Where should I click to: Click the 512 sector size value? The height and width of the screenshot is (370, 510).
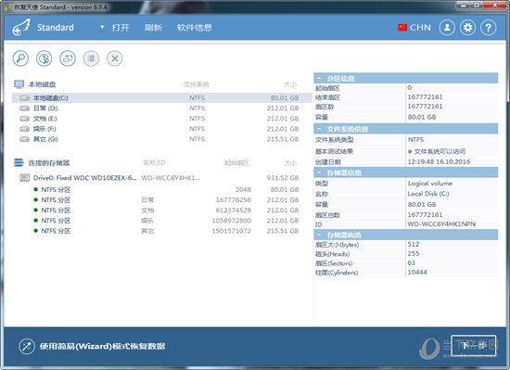click(x=414, y=244)
